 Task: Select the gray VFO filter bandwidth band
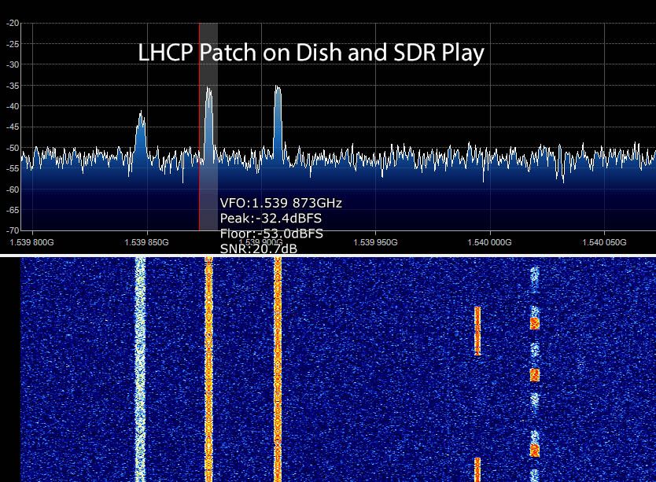[208, 127]
